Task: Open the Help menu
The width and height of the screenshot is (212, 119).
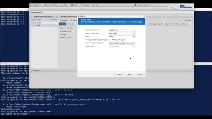Action: (x=97, y=5)
